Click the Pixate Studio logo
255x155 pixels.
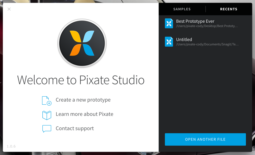[82, 43]
